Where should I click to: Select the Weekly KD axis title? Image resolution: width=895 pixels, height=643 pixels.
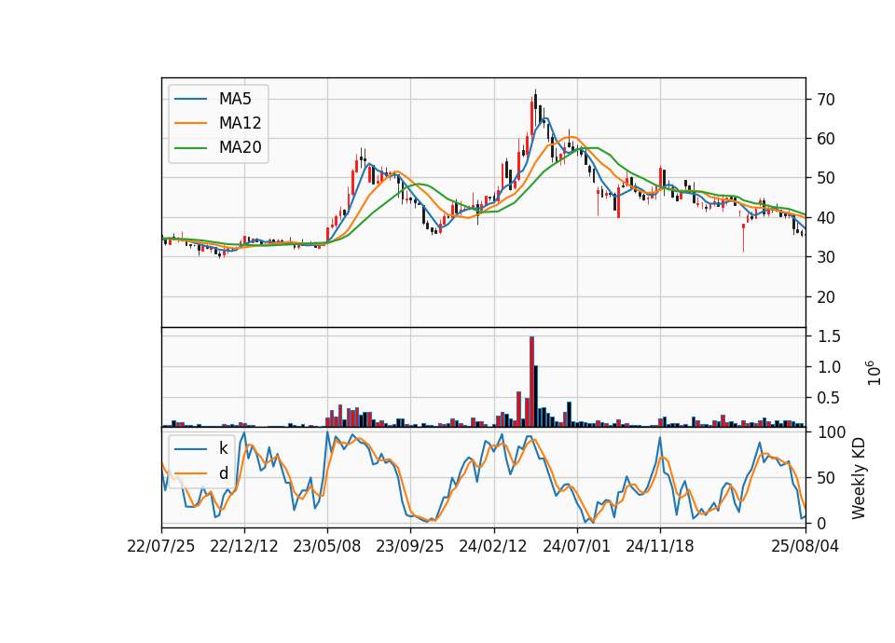click(x=859, y=478)
